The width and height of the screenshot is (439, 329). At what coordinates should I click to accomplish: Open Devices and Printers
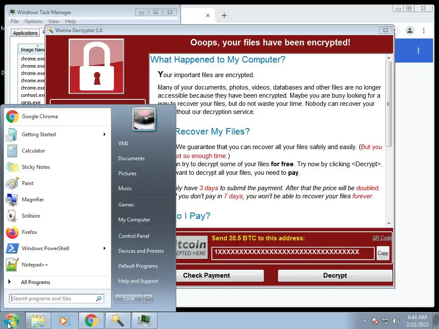141,251
